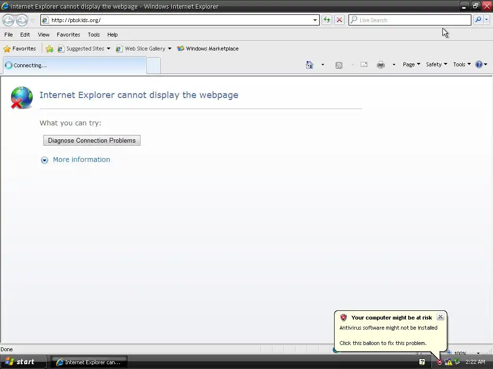Expand the Home button dropdown arrow
This screenshot has width=493, height=369.
click(x=323, y=65)
